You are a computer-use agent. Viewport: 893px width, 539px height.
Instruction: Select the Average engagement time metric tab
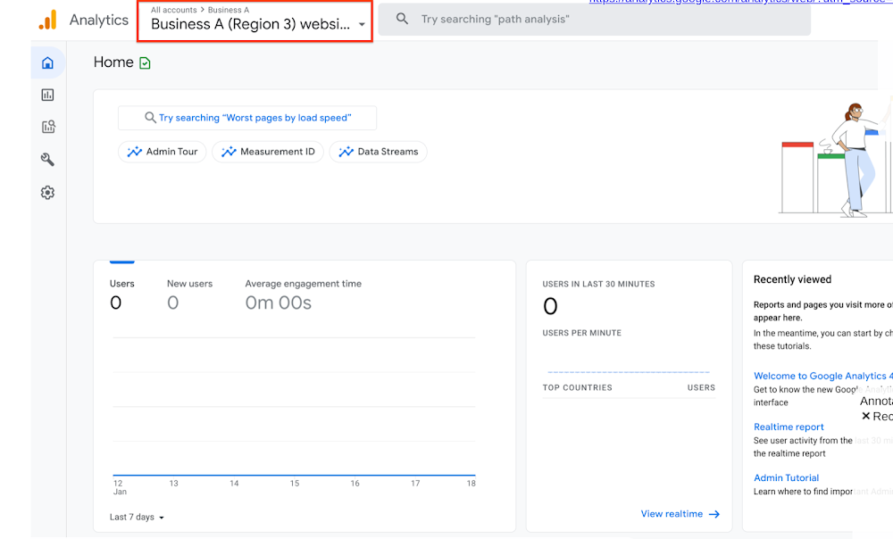click(305, 284)
